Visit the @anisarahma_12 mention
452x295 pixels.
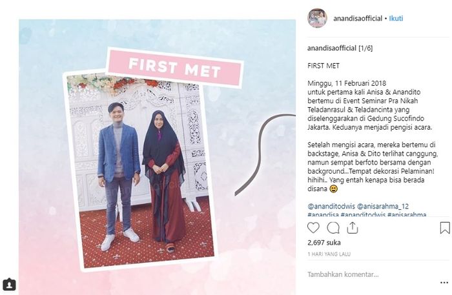(383, 207)
